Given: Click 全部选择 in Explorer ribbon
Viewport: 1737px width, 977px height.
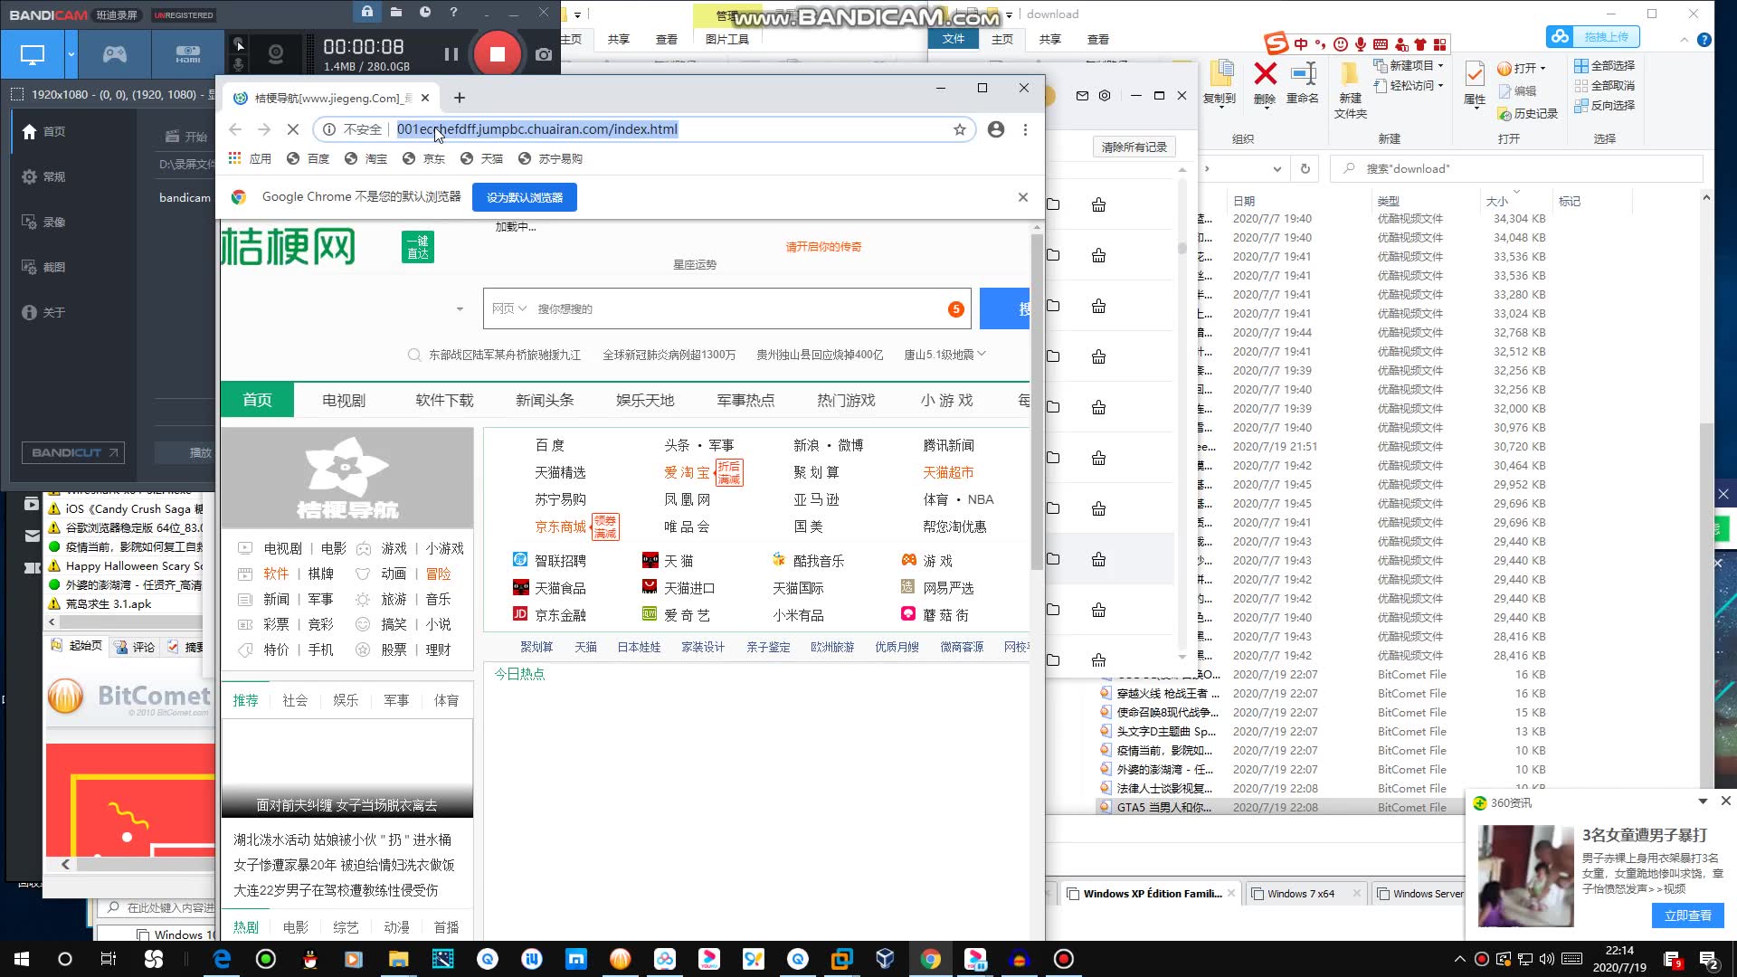Looking at the screenshot, I should tap(1604, 65).
